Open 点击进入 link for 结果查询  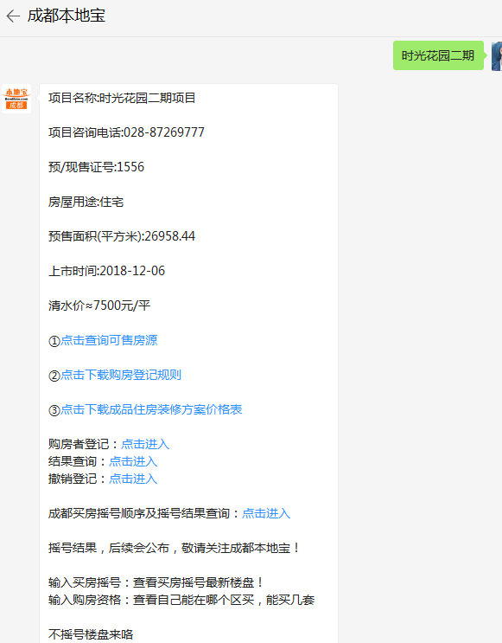[x=133, y=461]
